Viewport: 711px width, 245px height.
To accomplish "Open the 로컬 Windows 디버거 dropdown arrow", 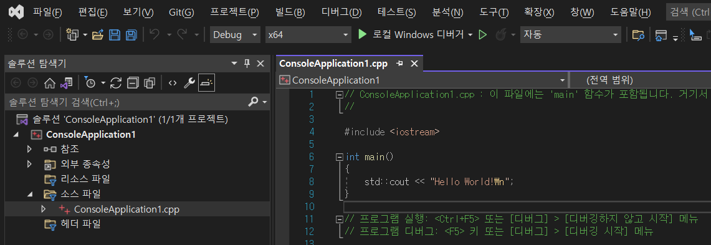I will point(470,34).
